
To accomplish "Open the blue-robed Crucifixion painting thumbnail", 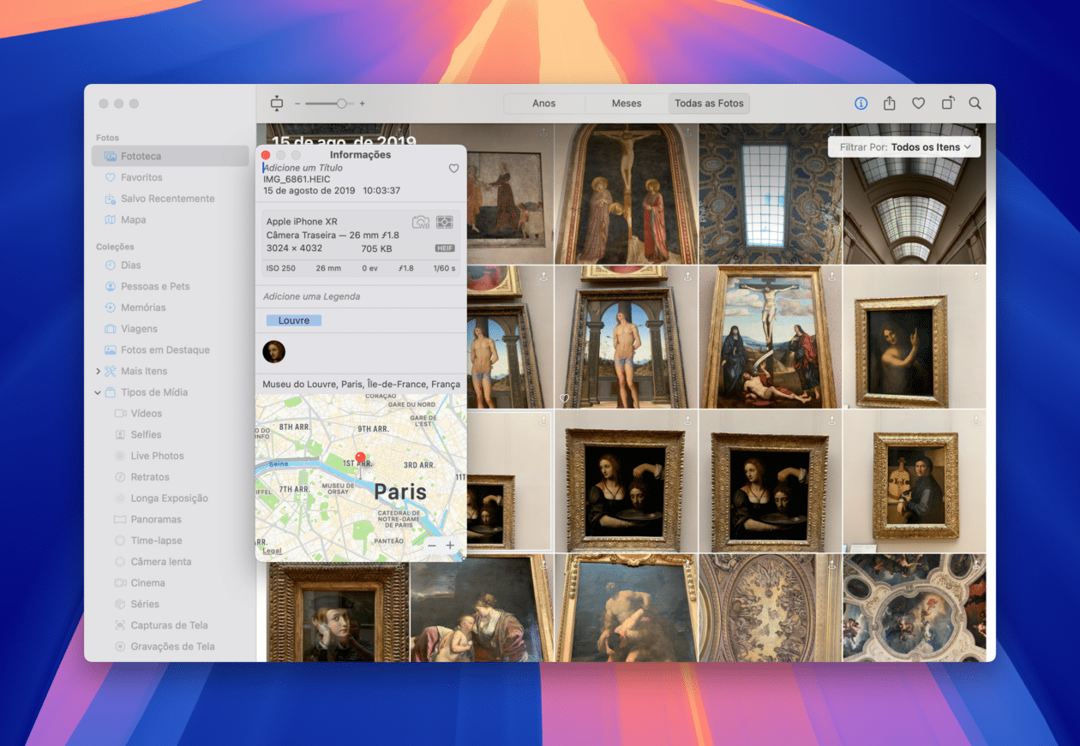I will pos(770,337).
